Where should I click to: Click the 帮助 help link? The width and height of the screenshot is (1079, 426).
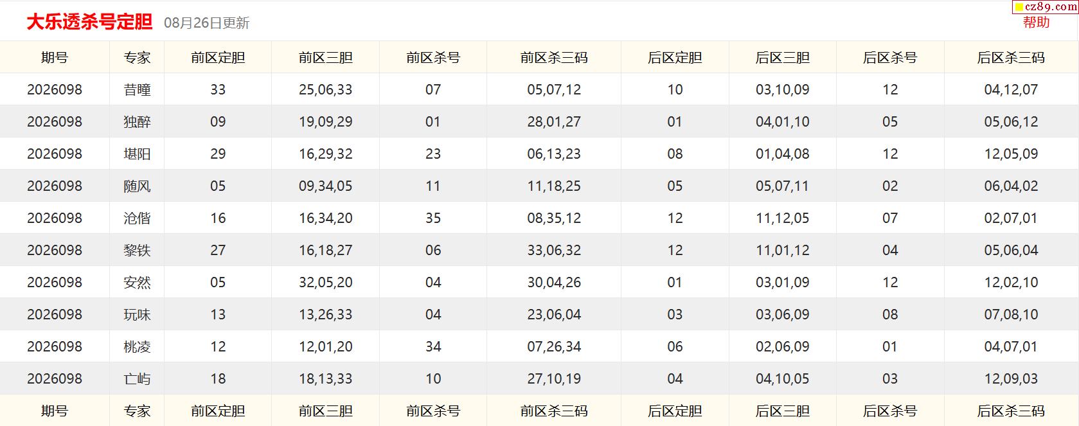pyautogui.click(x=1036, y=22)
